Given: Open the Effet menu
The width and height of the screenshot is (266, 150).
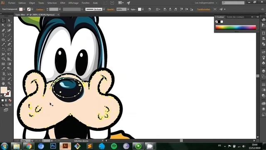Looking at the screenshot, I should tap(63, 3).
